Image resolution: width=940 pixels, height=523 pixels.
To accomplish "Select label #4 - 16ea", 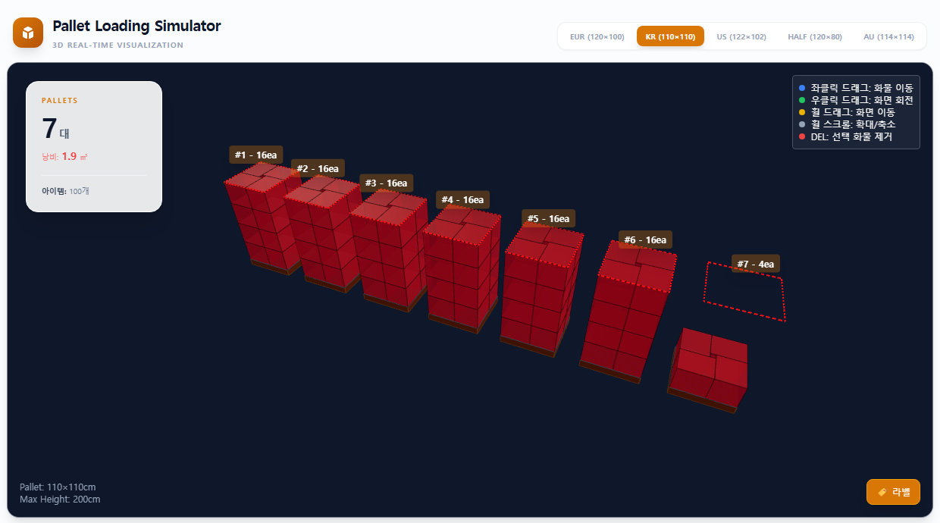I will tap(462, 199).
